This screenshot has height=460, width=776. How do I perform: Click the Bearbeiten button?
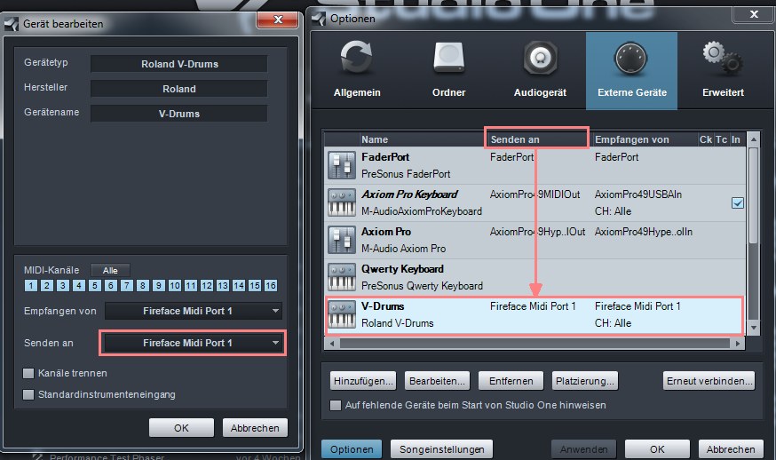tap(437, 381)
